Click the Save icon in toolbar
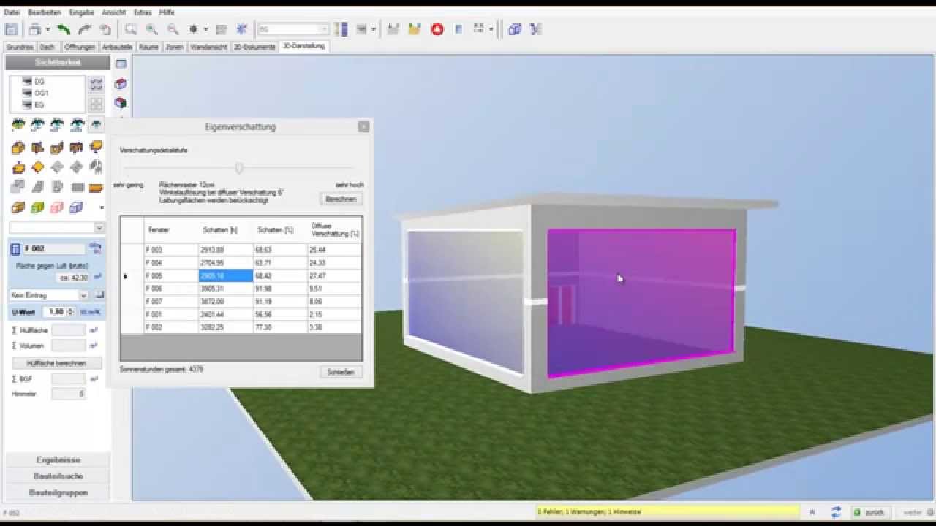The height and width of the screenshot is (526, 936). pos(11,29)
